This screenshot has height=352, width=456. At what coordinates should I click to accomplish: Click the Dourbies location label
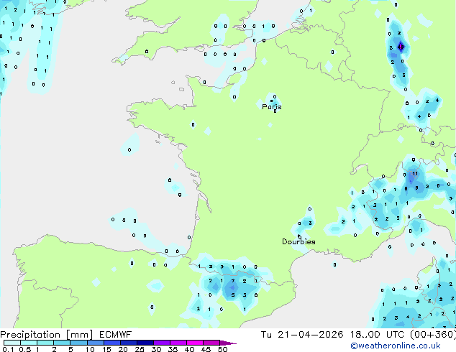298,241
